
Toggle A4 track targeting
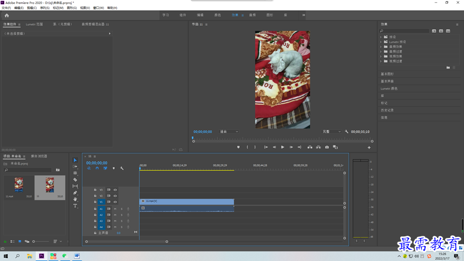coord(101,227)
